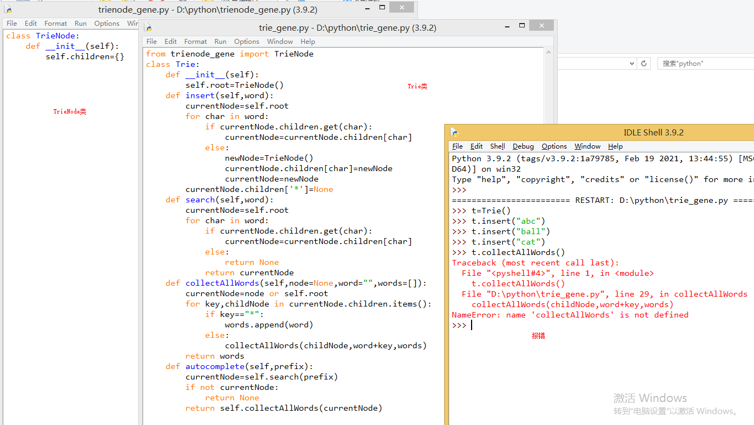
Task: Open the Shell menu in IDLE Shell
Action: 497,146
